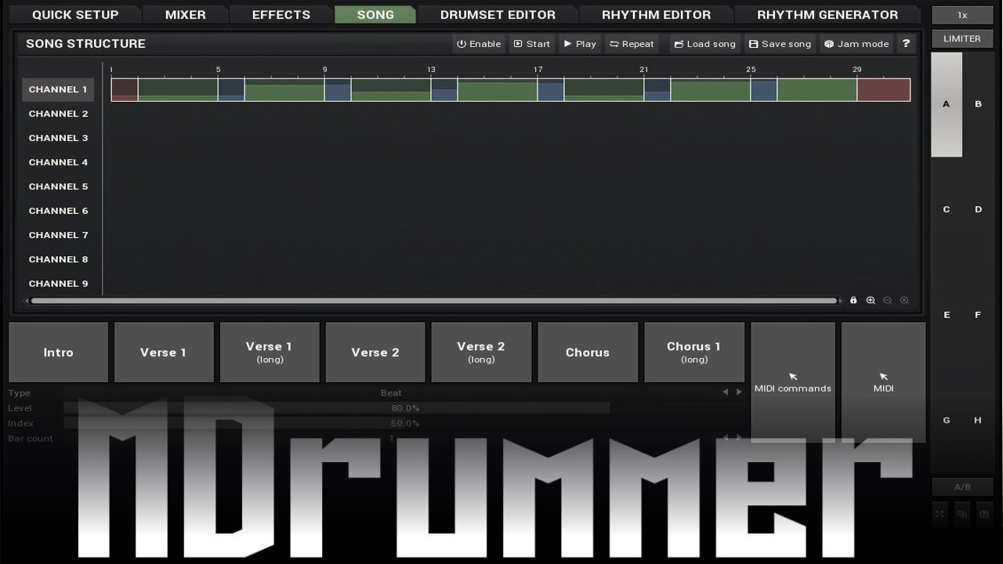Toggle Repeat looping

tap(632, 44)
